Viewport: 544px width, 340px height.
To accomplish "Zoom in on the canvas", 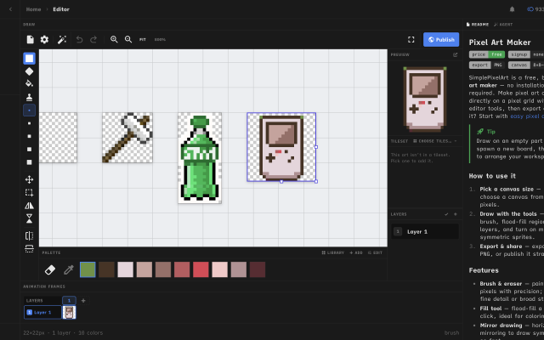I will coord(114,40).
